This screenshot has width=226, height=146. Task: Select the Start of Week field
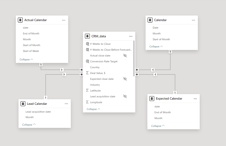point(31,51)
